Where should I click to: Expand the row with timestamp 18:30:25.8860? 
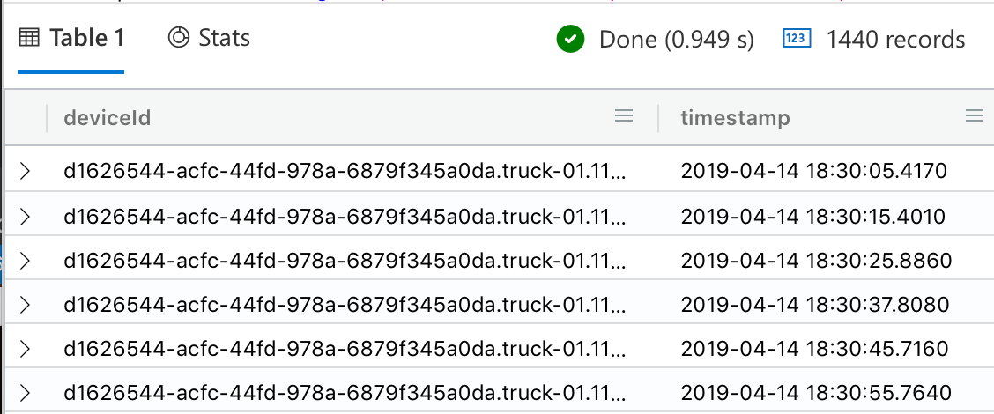click(25, 260)
